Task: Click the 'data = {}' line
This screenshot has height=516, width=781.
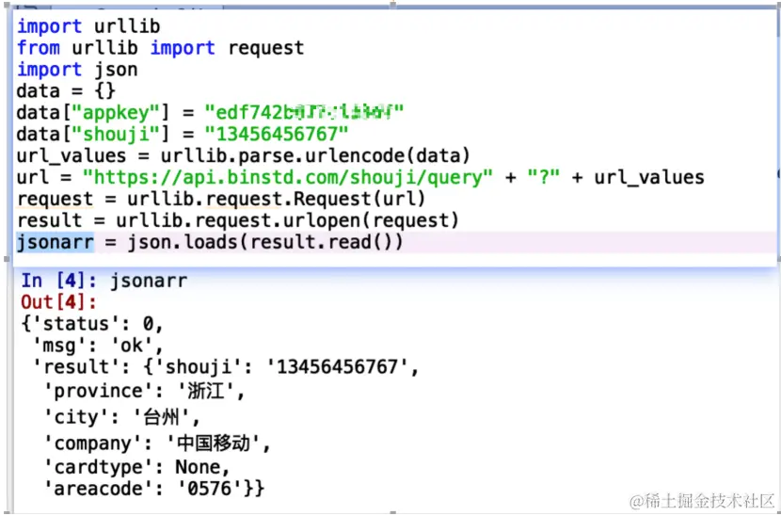Action: coord(66,91)
